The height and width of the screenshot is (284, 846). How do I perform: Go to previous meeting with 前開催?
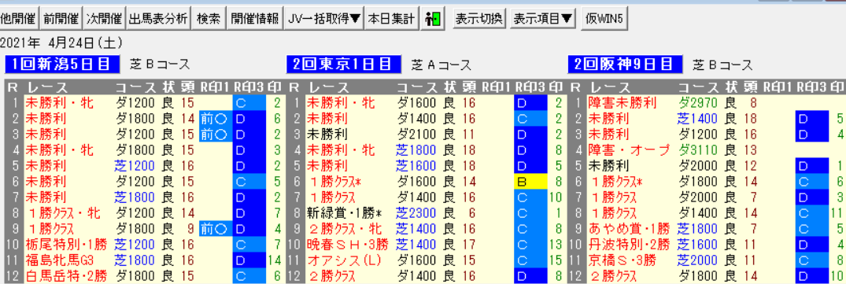click(x=61, y=19)
